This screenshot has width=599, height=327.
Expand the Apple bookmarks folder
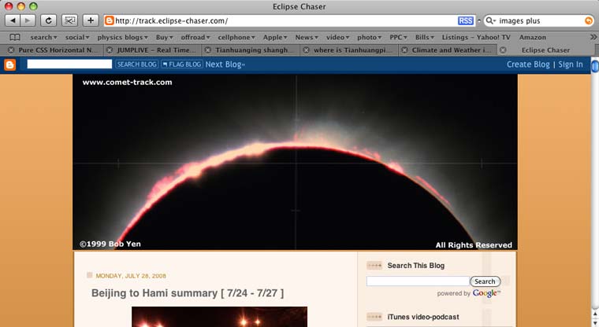(275, 37)
